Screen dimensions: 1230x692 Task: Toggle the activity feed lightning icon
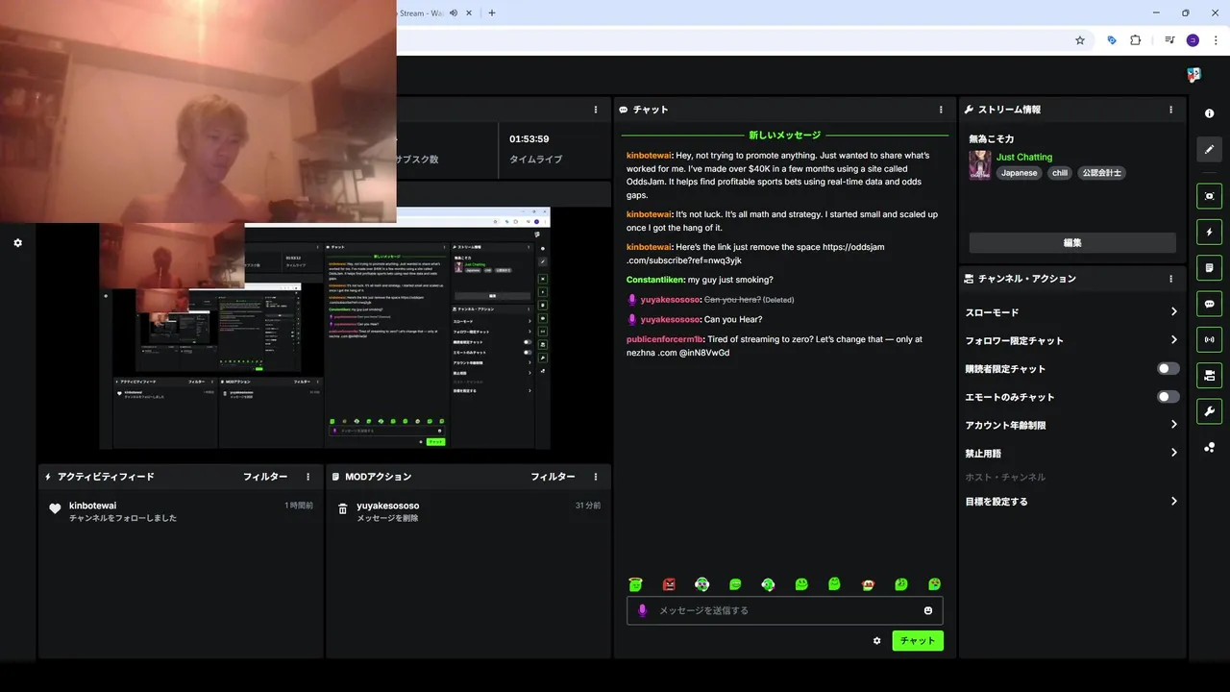[x=1209, y=232]
